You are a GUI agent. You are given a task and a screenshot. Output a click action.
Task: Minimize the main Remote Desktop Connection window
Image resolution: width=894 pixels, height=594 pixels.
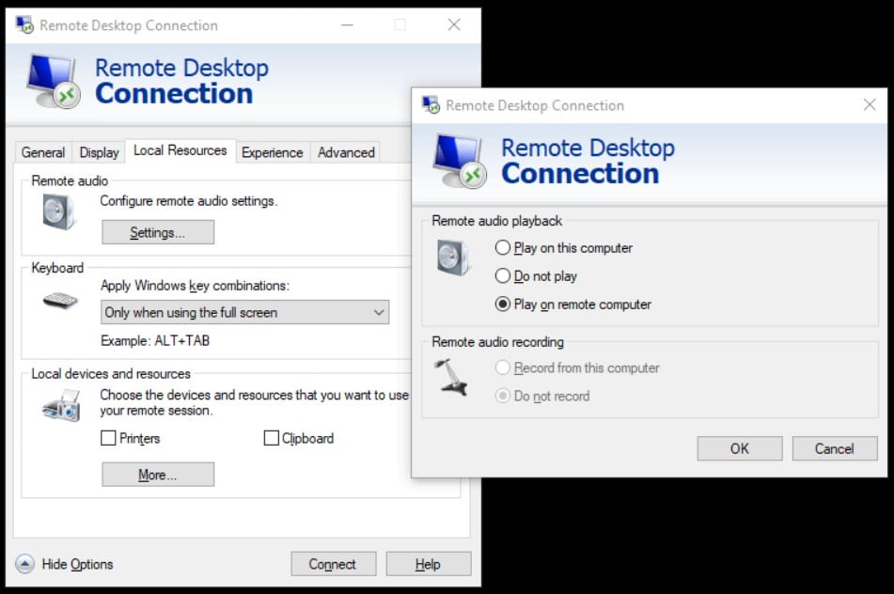click(347, 24)
